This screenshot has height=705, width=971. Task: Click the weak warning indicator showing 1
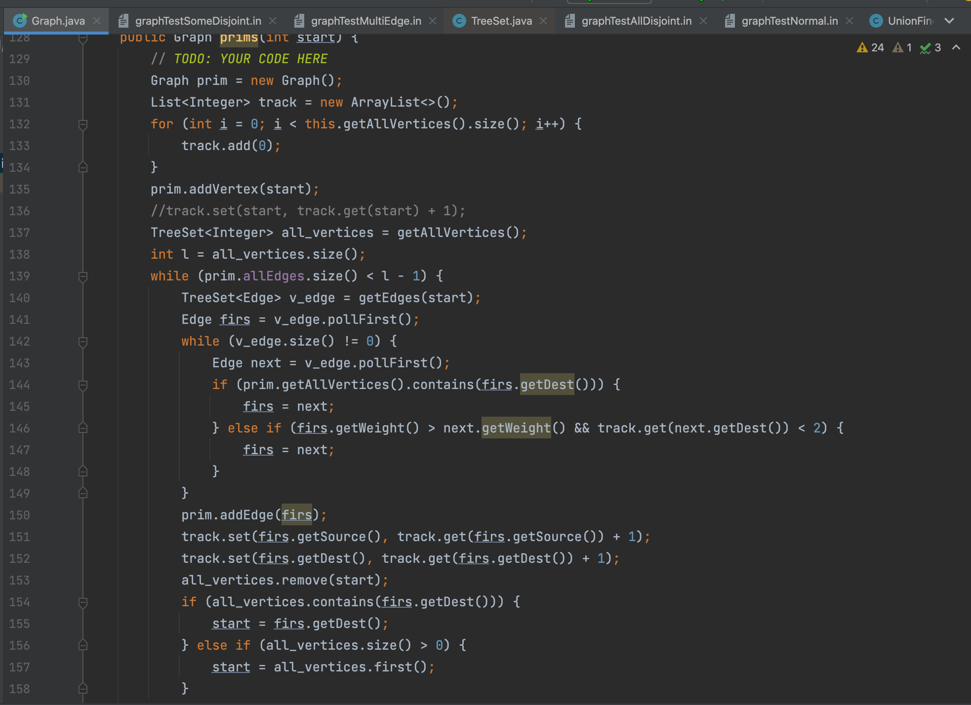[x=902, y=47]
